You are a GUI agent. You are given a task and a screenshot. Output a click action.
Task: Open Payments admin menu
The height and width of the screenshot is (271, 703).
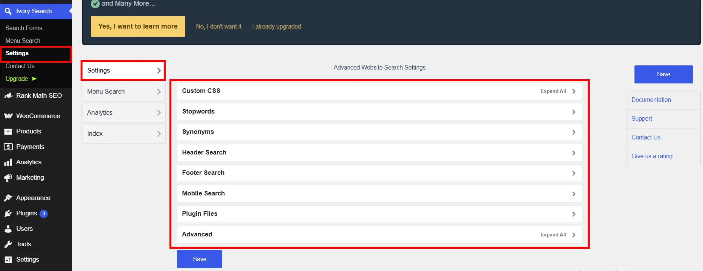pos(36,147)
